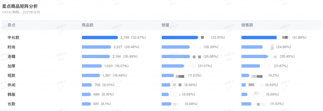
Task: Click the 卖点 column header
Action: pos(12,25)
